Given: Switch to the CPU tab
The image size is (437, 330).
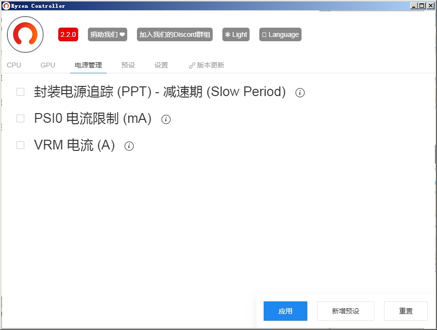Looking at the screenshot, I should [x=14, y=65].
